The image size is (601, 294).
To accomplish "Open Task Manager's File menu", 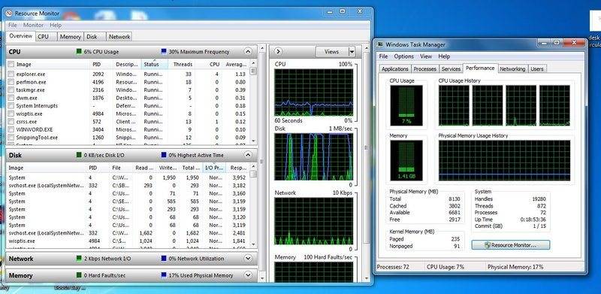I will click(x=383, y=56).
